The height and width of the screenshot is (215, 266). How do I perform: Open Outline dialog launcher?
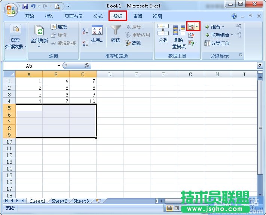(241, 55)
